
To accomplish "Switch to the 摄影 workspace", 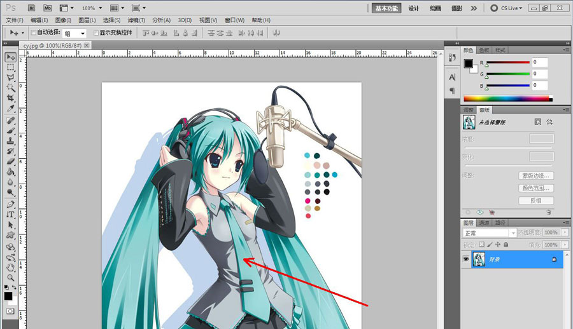I will [x=456, y=8].
